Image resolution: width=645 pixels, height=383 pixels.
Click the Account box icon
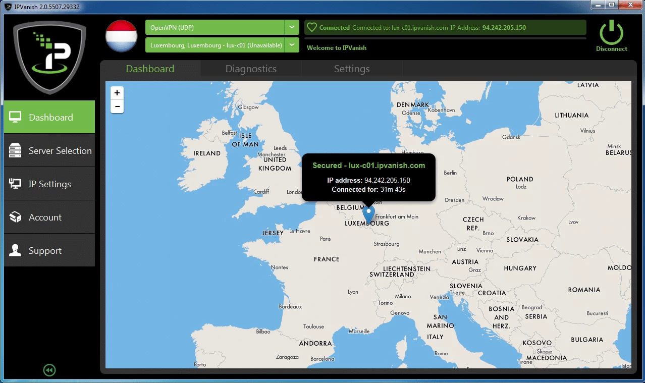pyautogui.click(x=15, y=217)
